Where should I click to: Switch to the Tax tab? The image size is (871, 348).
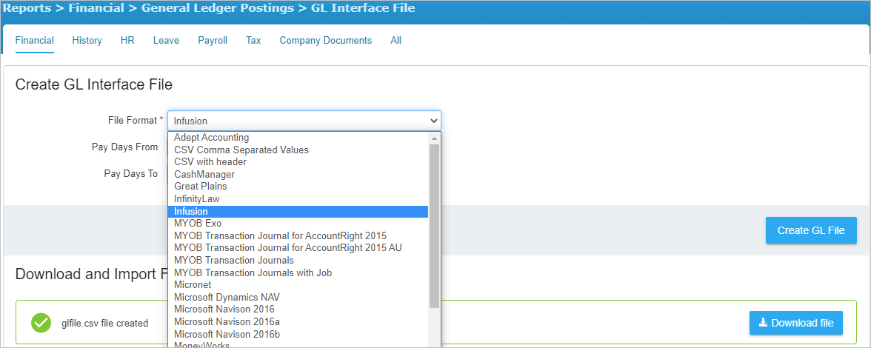point(253,41)
